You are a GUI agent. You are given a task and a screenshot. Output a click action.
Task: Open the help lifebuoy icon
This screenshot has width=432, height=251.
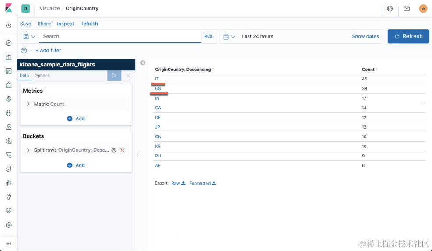pos(390,9)
